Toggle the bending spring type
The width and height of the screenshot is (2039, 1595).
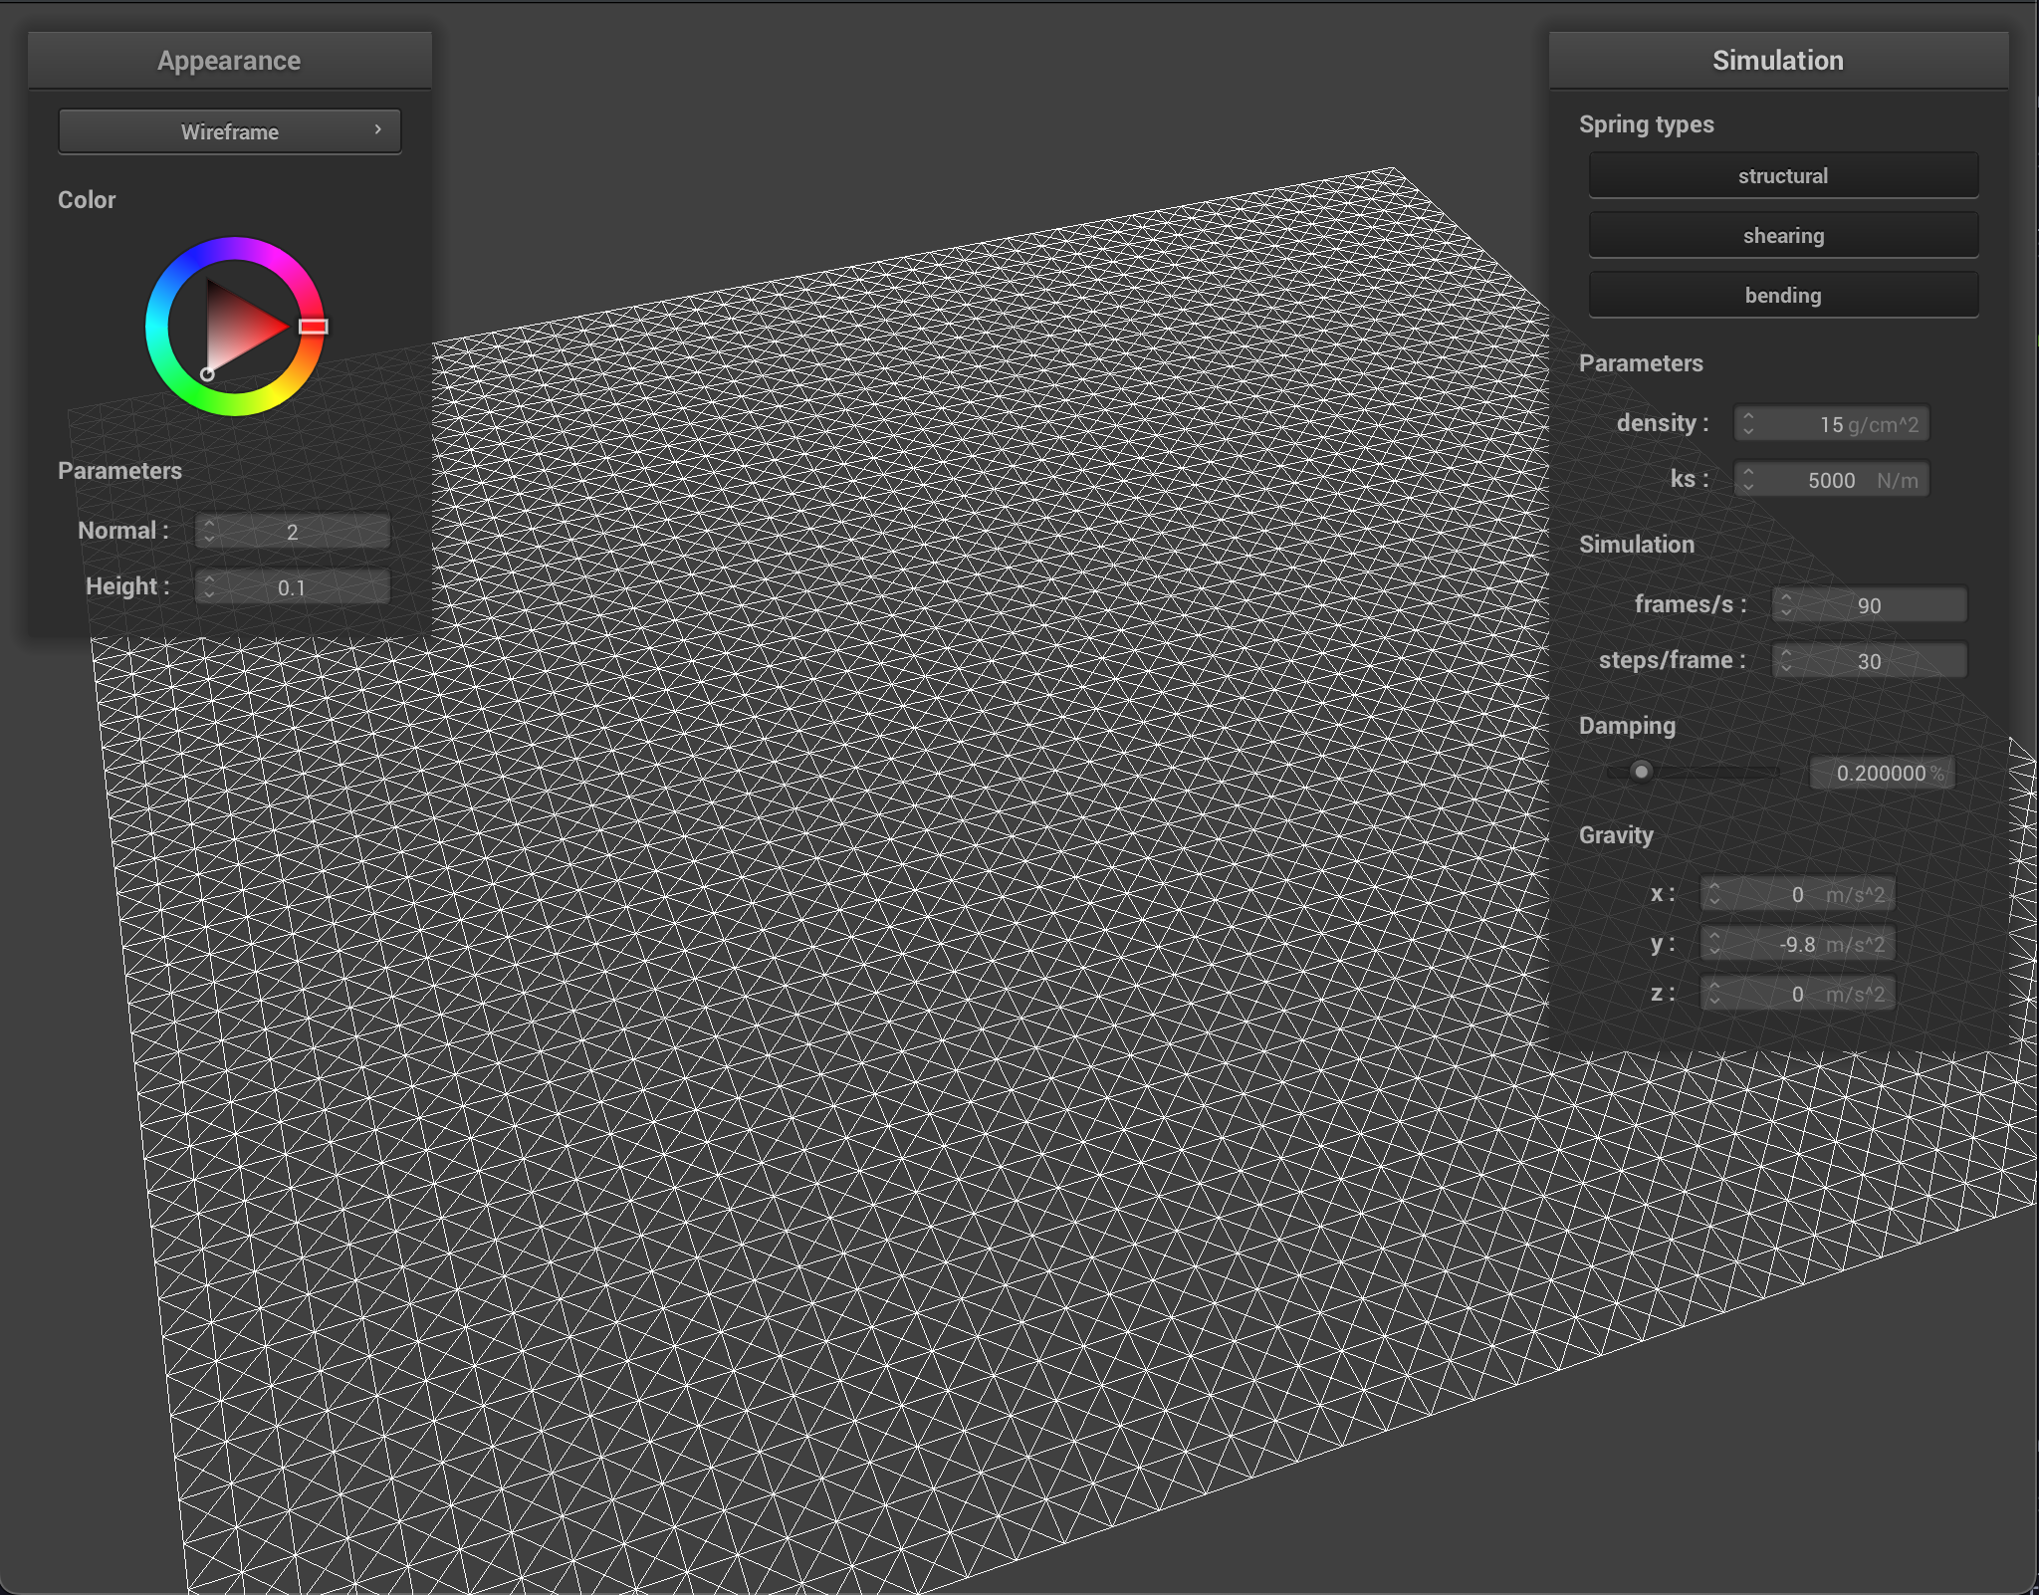[1782, 296]
